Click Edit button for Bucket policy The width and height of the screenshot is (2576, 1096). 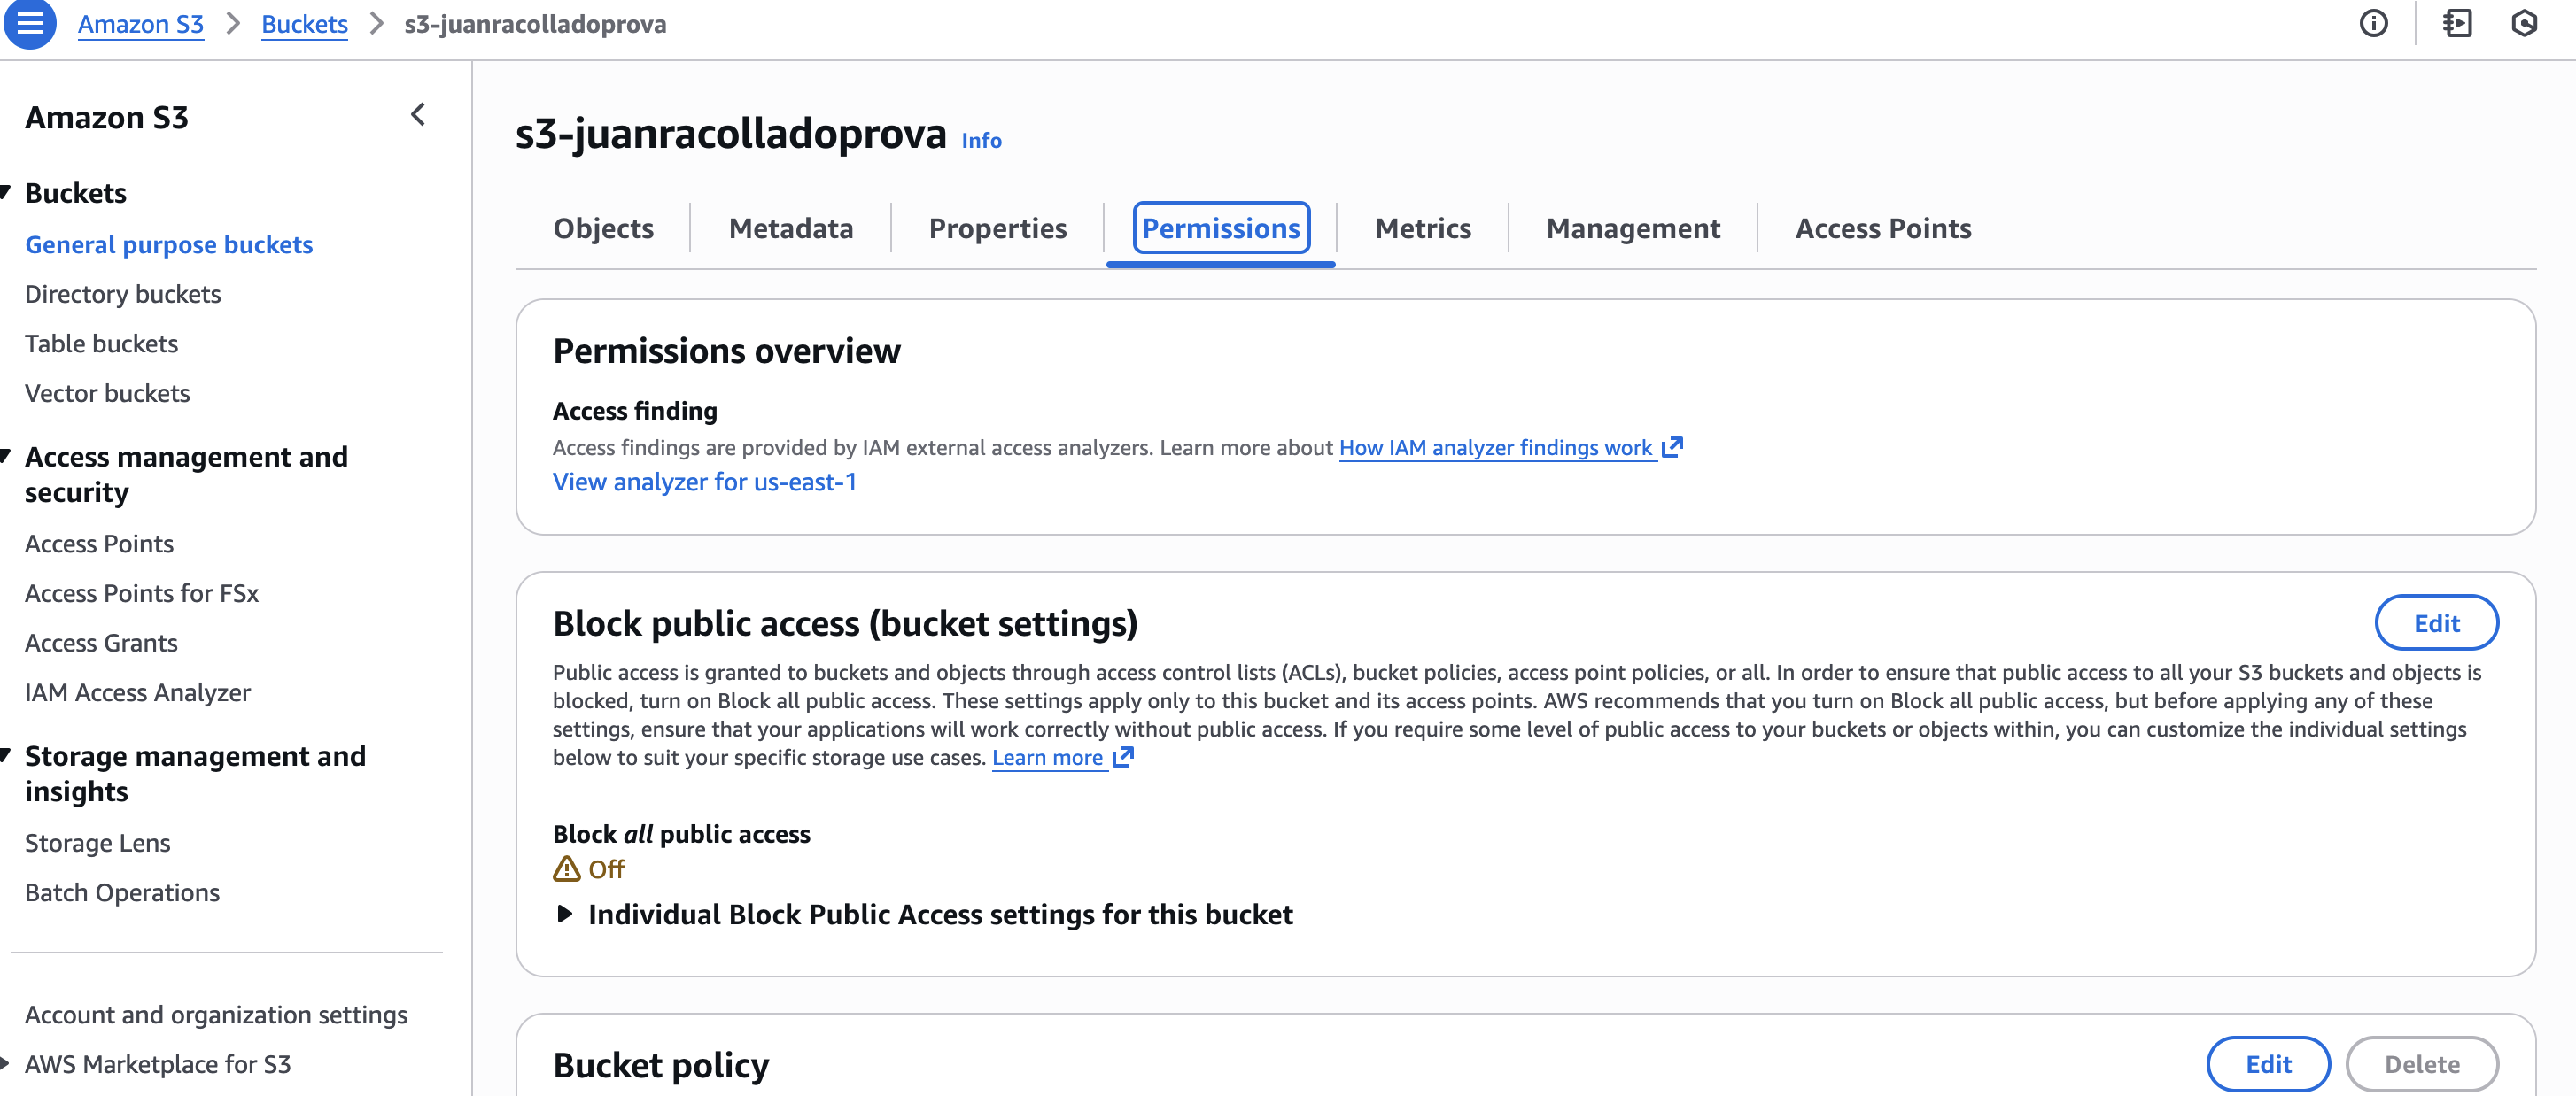(x=2267, y=1064)
